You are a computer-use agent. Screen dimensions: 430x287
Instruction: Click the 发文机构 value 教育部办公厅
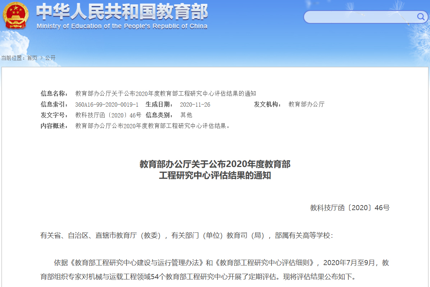coord(306,104)
